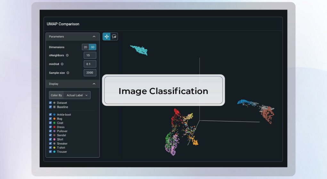Viewport: 327px width, 179px height.
Task: Click the Dimensions label
Action: click(x=57, y=47)
